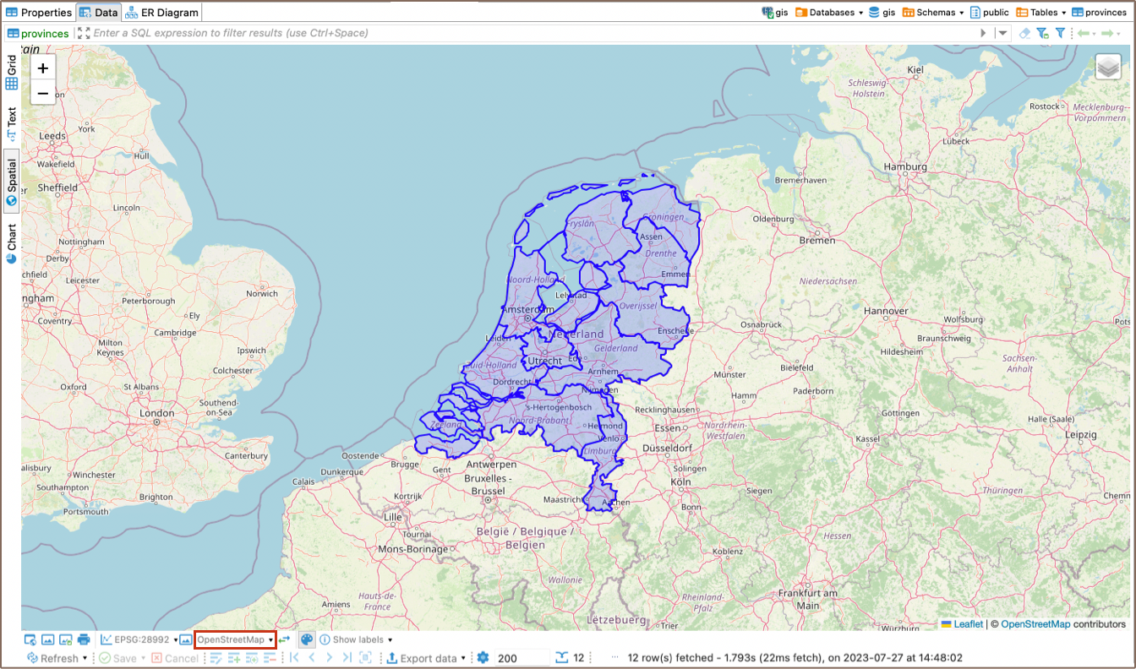Open the Properties tab
1136x669 pixels.
39,13
